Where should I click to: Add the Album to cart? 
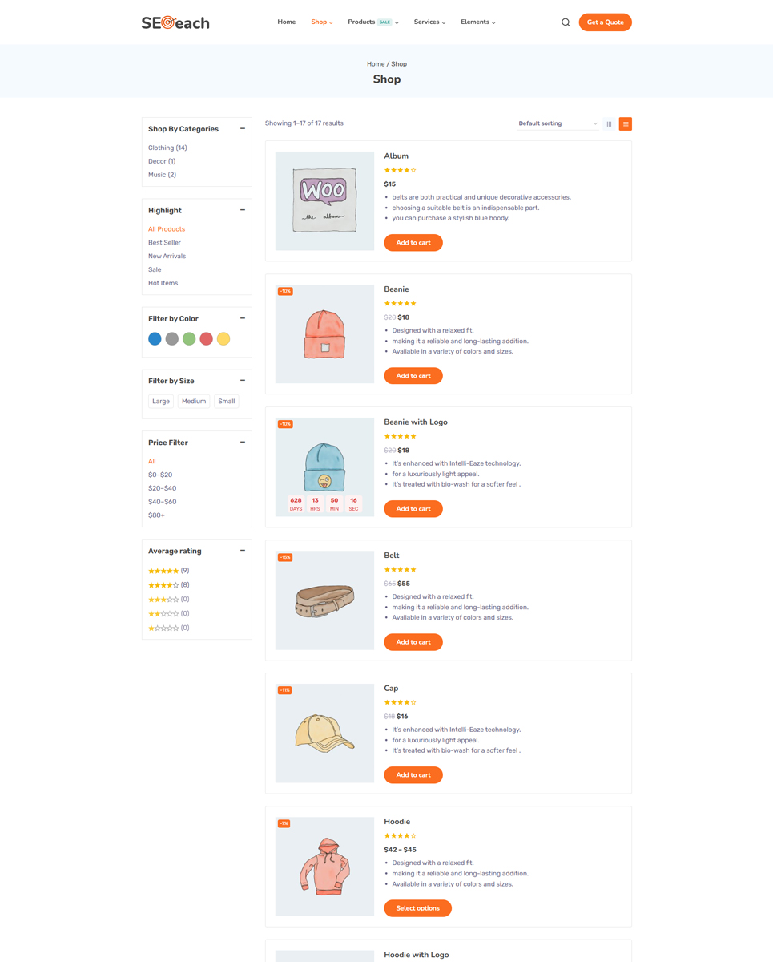point(413,243)
